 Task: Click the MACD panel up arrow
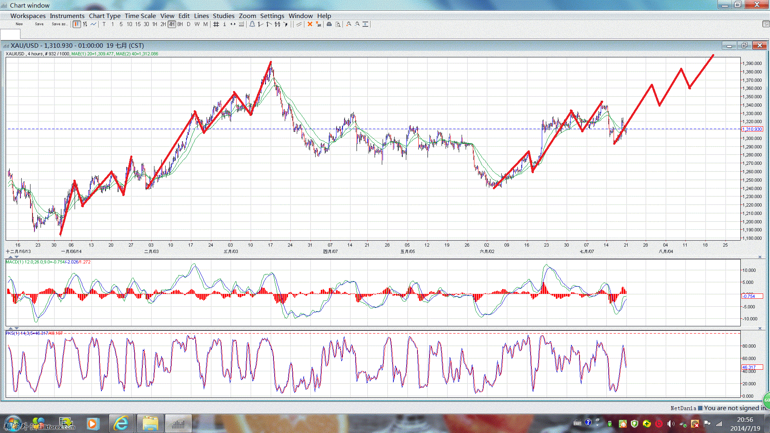click(x=10, y=257)
